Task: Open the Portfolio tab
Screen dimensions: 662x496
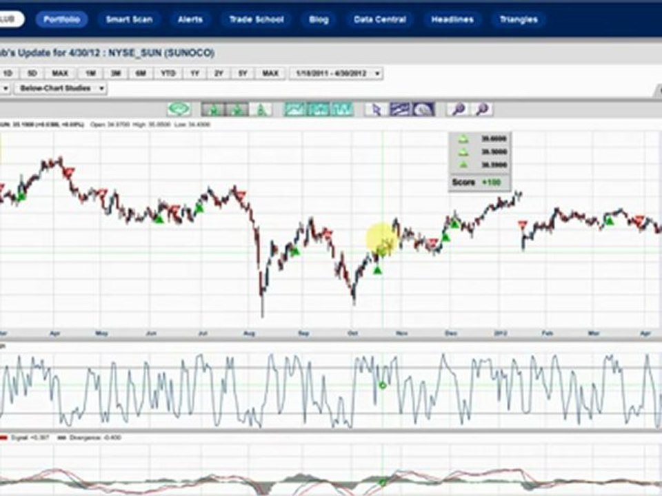Action: (61, 19)
